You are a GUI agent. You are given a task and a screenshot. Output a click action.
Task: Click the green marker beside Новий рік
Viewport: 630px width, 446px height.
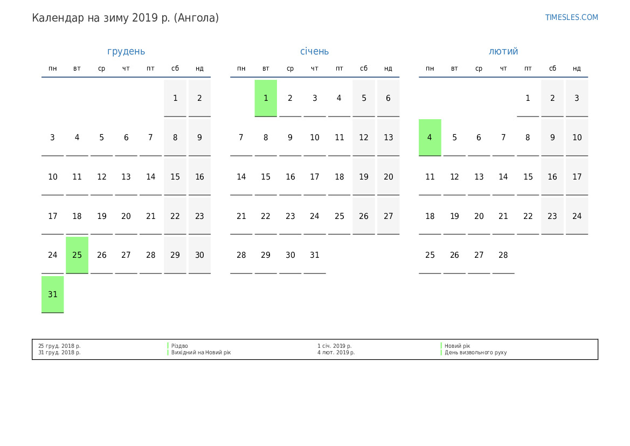click(x=441, y=346)
